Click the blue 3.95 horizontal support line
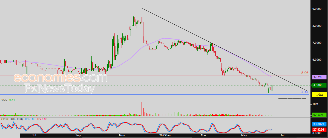The height and width of the screenshot is (138, 328). pyautogui.click(x=155, y=94)
